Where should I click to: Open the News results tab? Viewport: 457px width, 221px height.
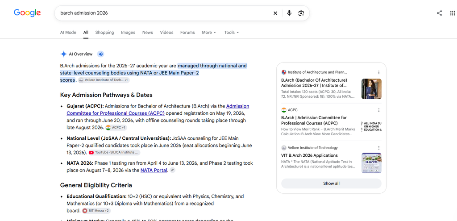click(147, 32)
